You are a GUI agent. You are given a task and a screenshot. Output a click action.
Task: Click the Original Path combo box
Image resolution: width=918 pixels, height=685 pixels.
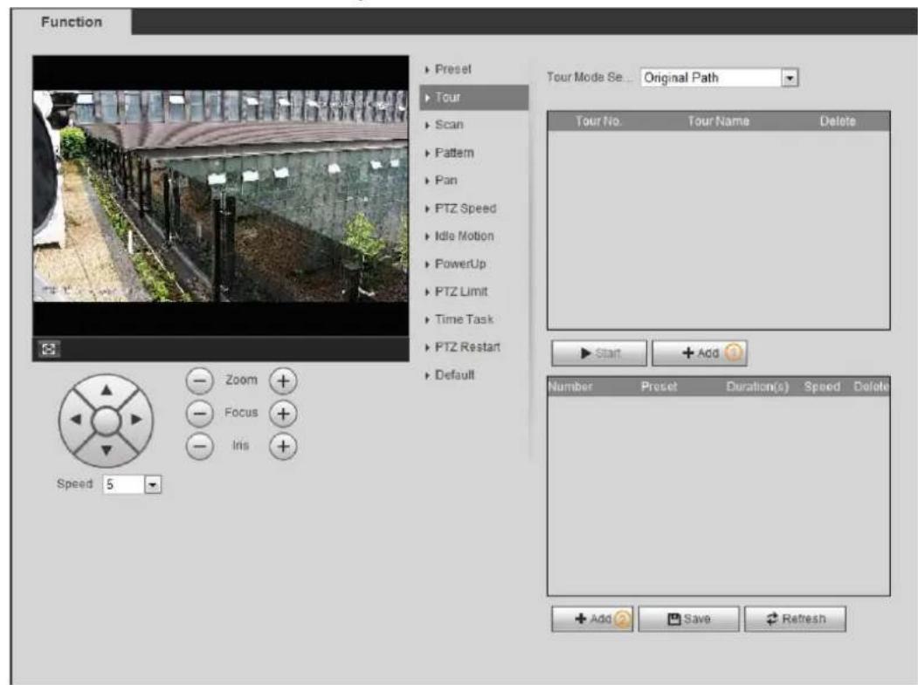pos(719,78)
